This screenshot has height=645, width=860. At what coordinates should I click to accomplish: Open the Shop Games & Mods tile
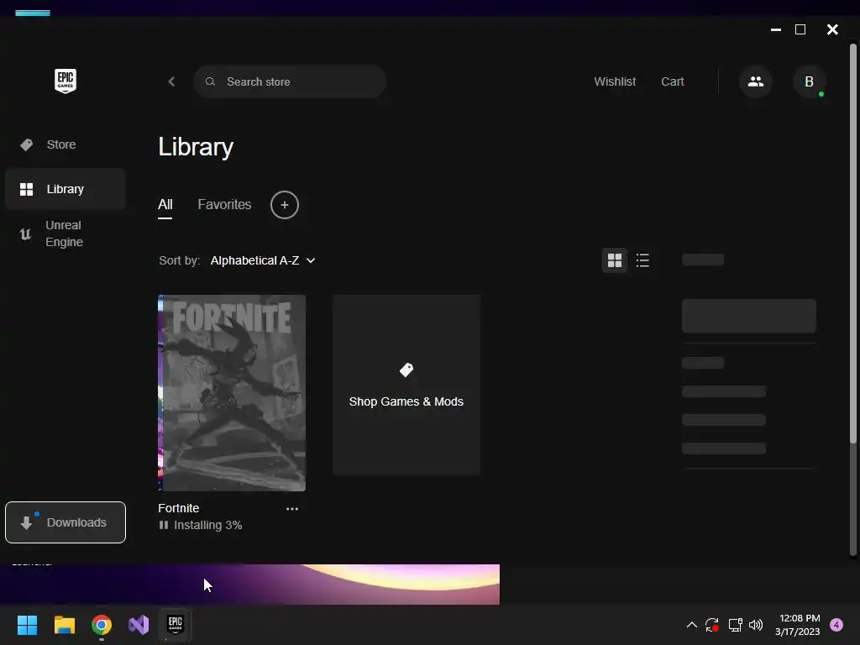point(406,385)
